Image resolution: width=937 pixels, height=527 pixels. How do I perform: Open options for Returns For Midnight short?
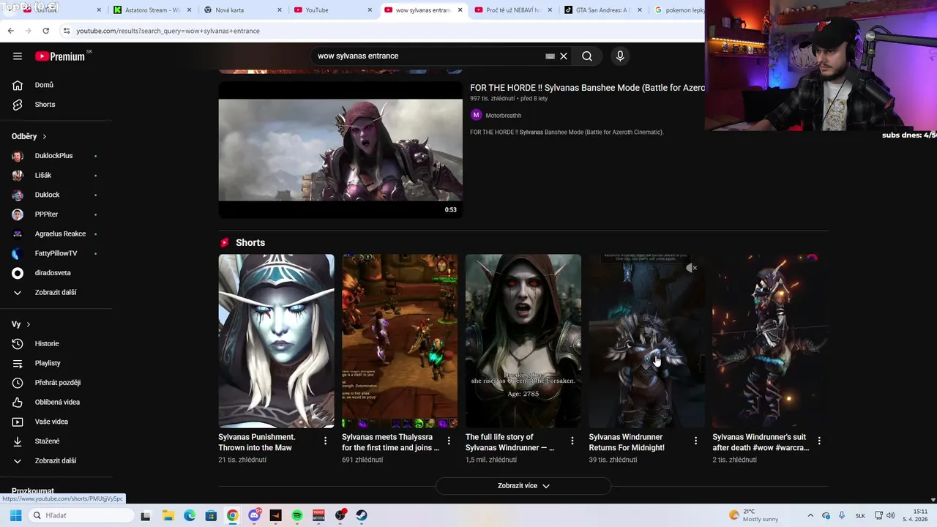(696, 441)
